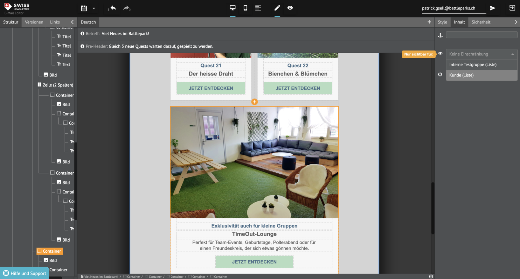The height and width of the screenshot is (279, 520).
Task: Activate the pencil edit mode
Action: point(277,8)
